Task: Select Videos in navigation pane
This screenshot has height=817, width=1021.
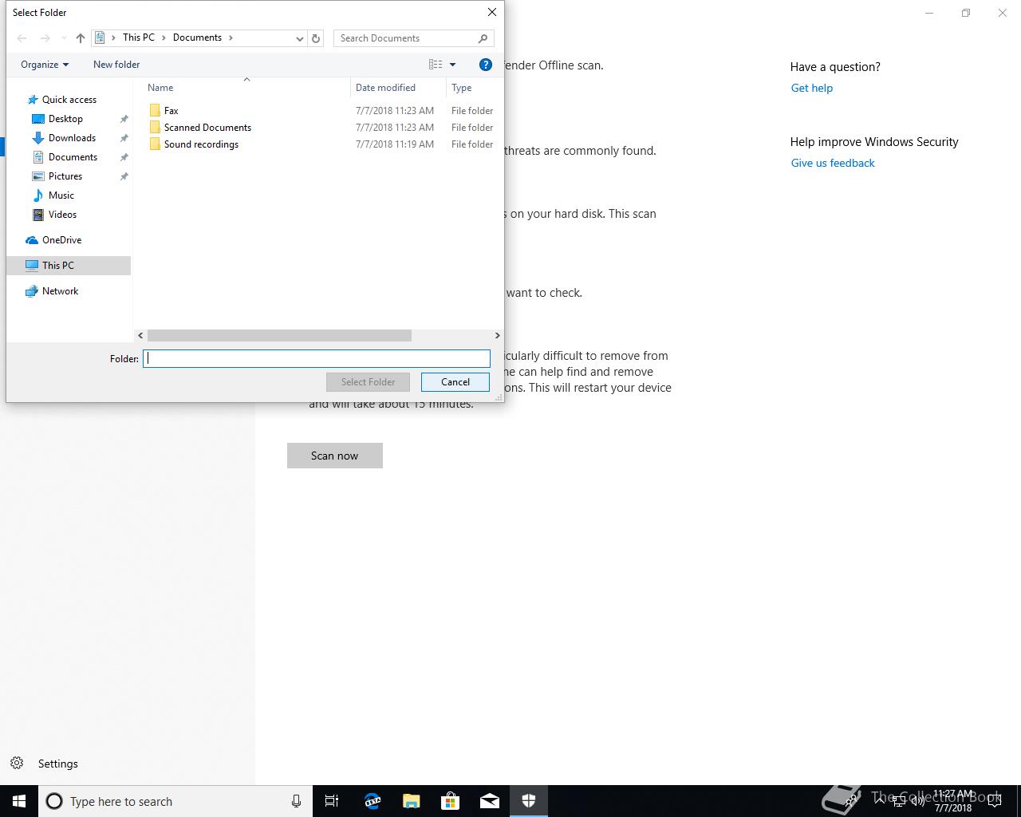Action: pos(54,215)
